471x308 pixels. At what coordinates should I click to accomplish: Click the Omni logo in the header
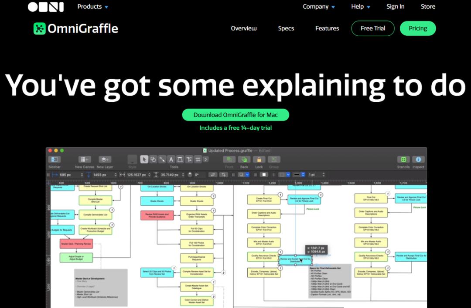(46, 7)
